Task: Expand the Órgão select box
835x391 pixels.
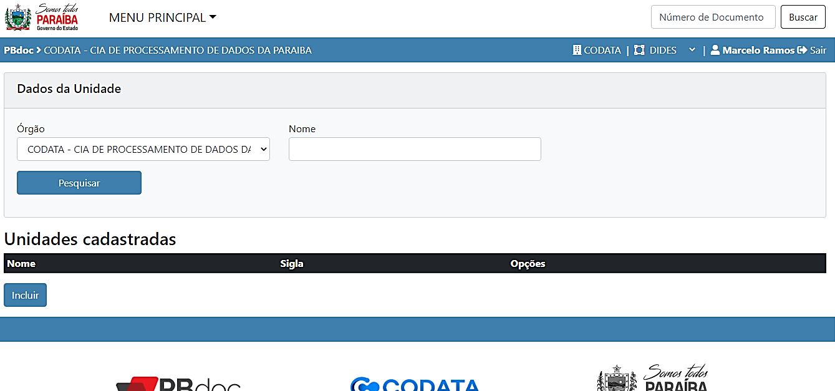Action: coord(143,149)
